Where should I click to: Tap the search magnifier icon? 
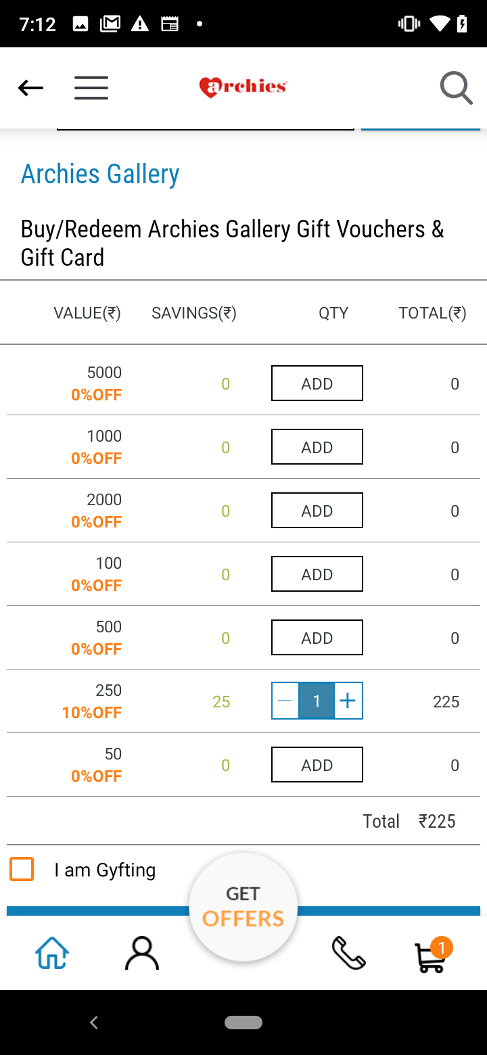pyautogui.click(x=456, y=88)
